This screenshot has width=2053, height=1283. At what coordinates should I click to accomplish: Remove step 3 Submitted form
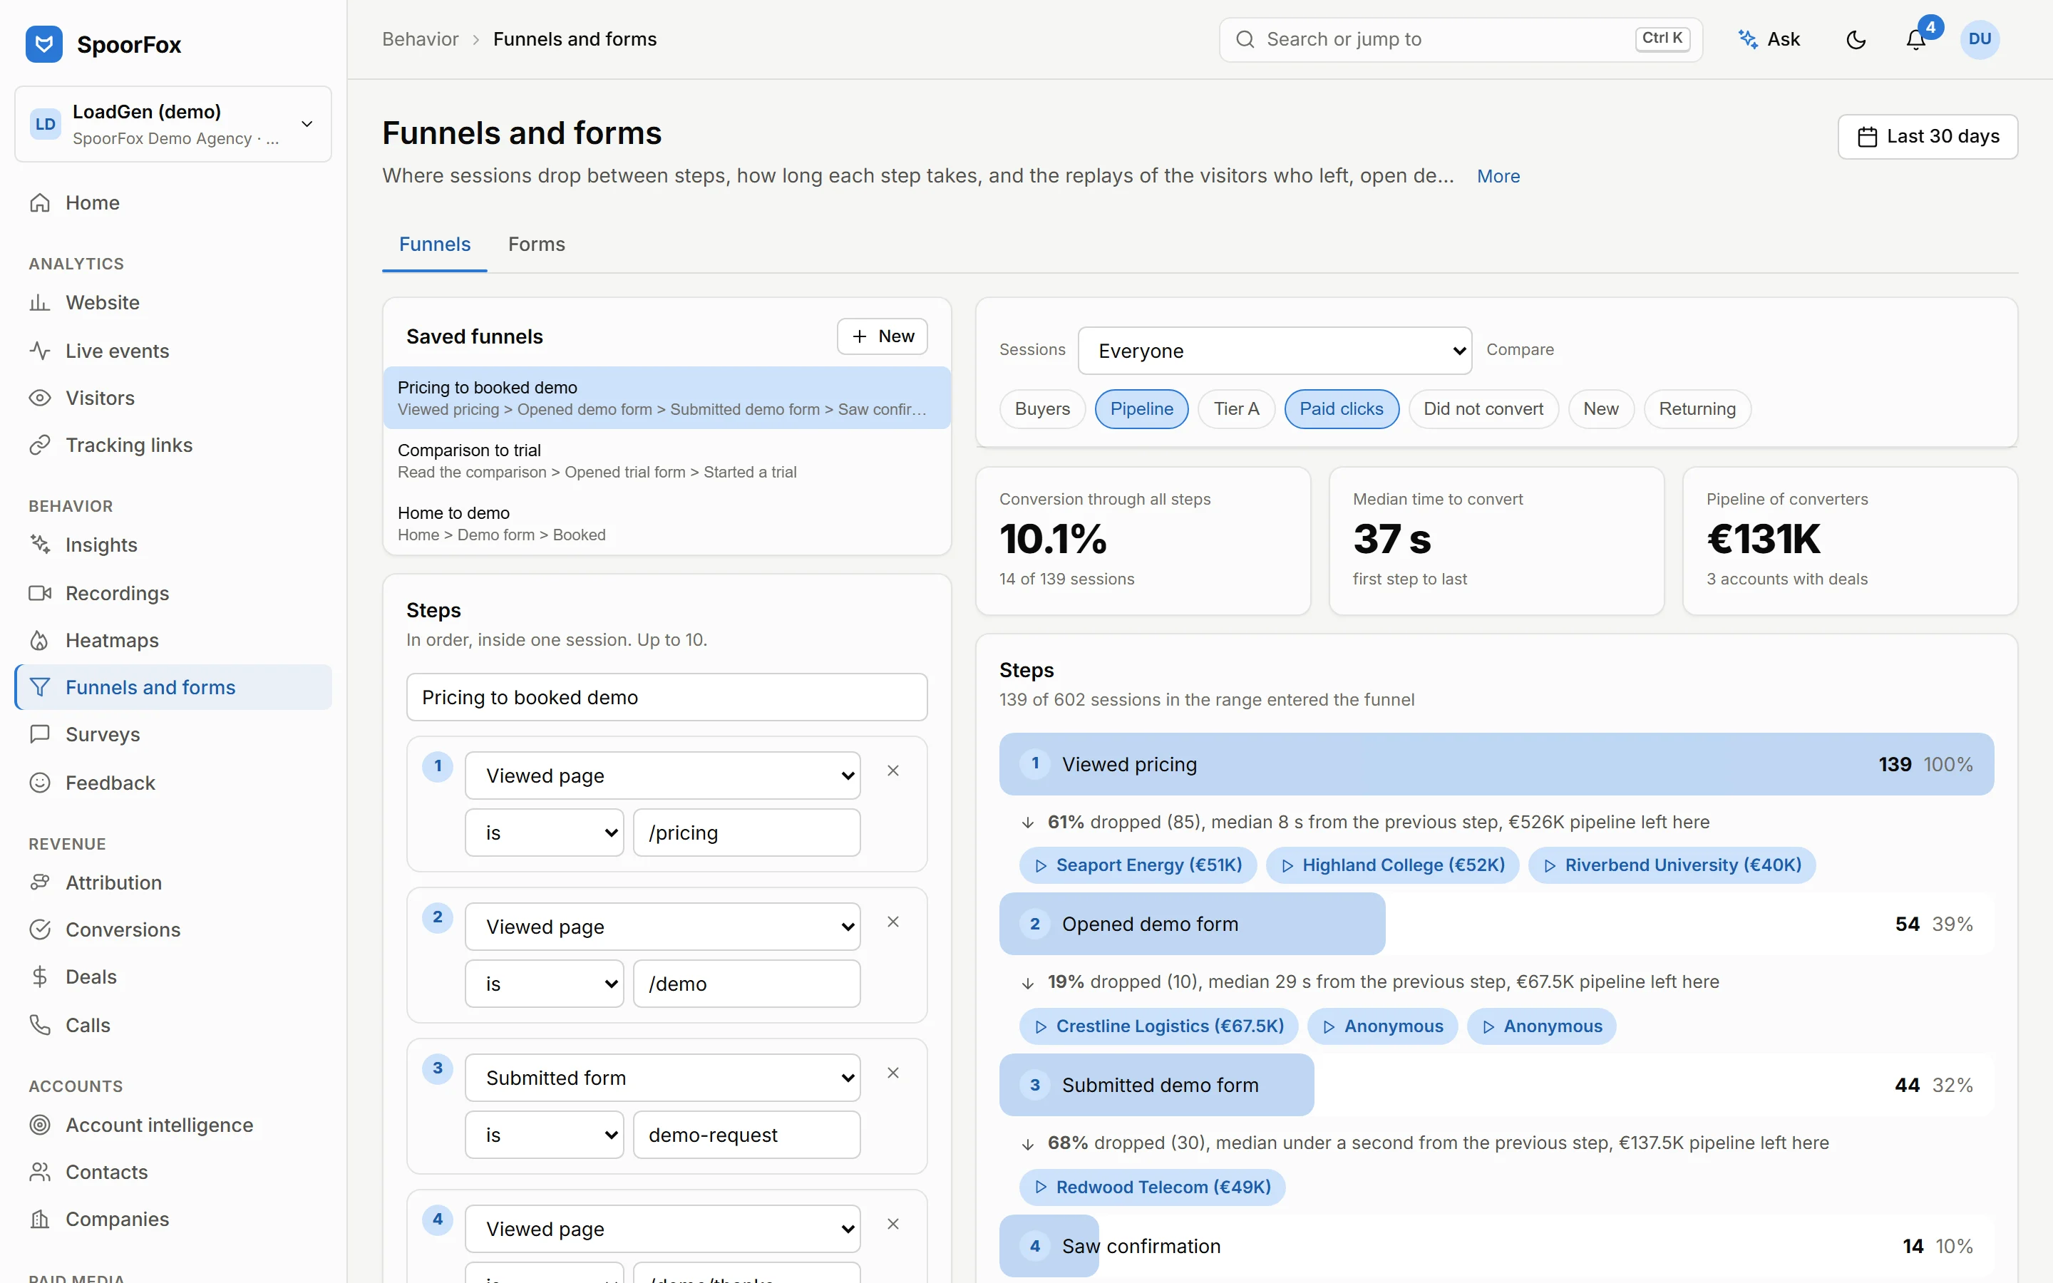click(892, 1073)
